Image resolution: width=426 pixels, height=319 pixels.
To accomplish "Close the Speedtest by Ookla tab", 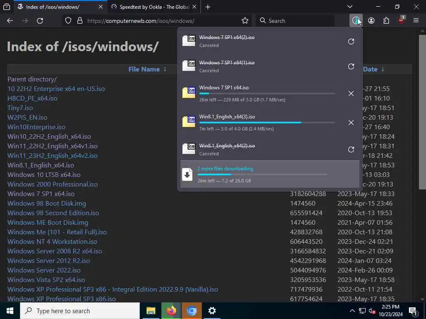I will tap(194, 7).
